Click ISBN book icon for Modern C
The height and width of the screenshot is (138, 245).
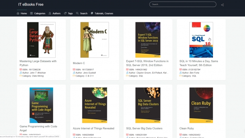[74, 70]
